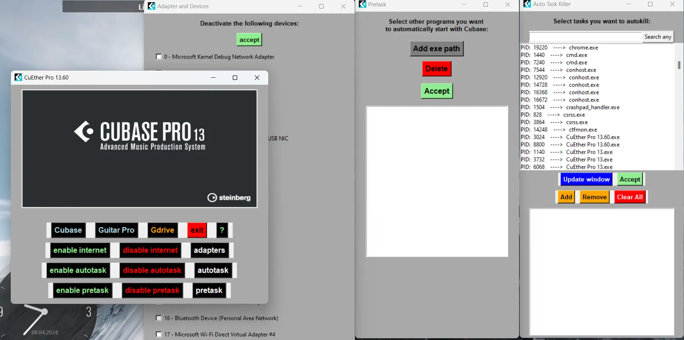Open the adapters window button
This screenshot has height=340, width=684.
click(210, 250)
